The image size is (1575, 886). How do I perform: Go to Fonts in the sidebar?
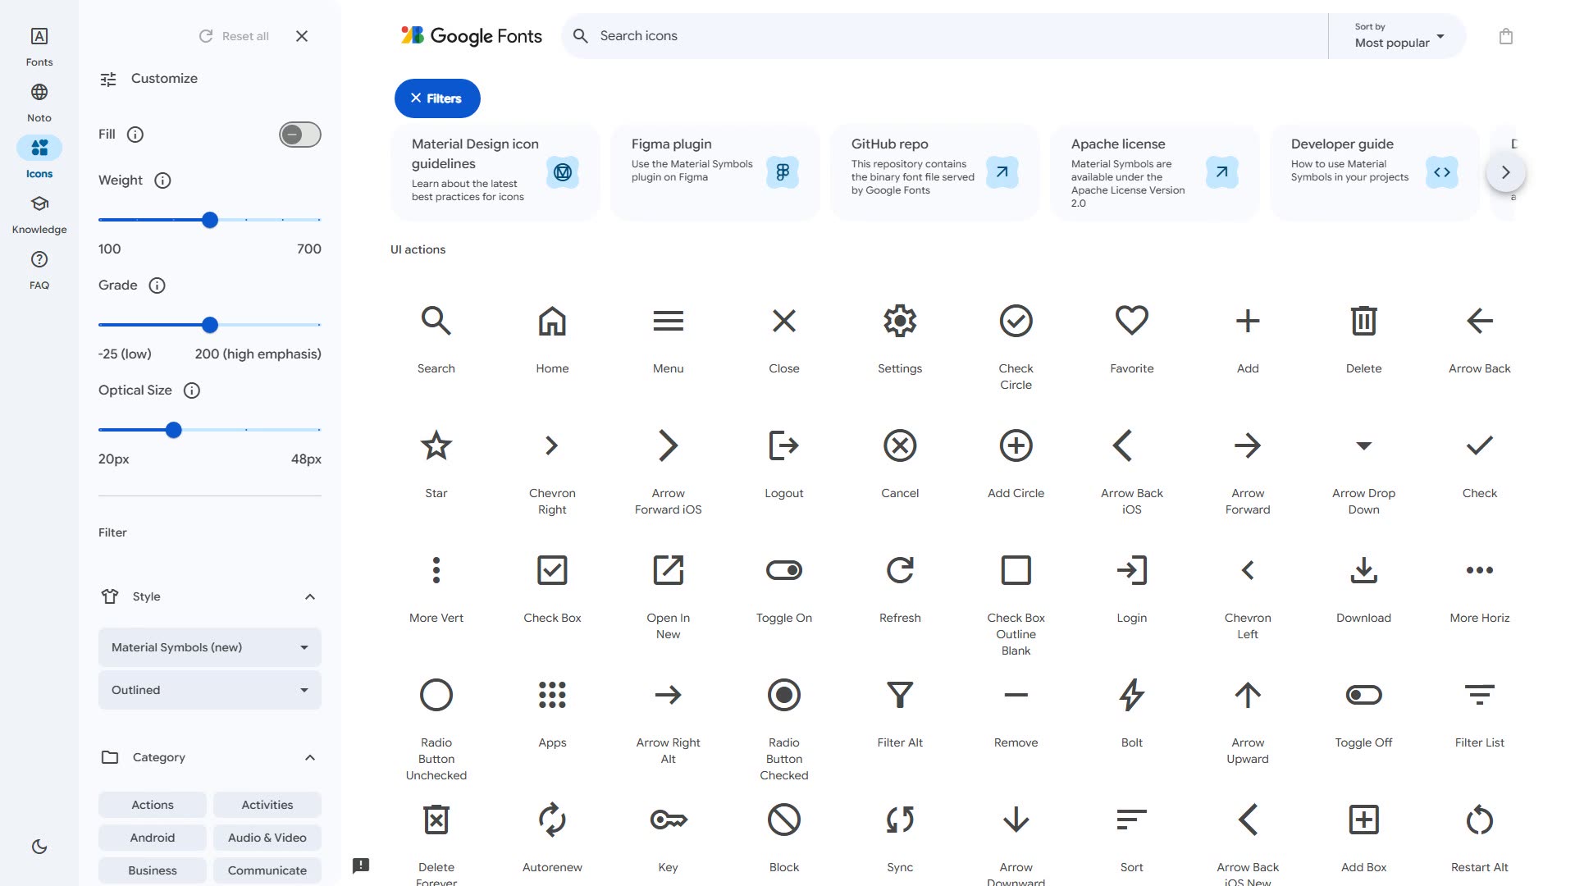(39, 46)
